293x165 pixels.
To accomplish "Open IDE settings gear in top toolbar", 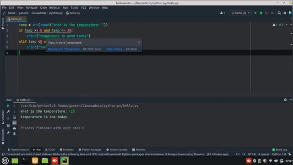I will 285,13.
